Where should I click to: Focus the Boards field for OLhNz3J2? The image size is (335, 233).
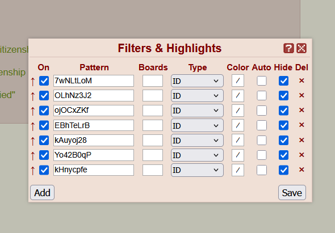pos(153,96)
